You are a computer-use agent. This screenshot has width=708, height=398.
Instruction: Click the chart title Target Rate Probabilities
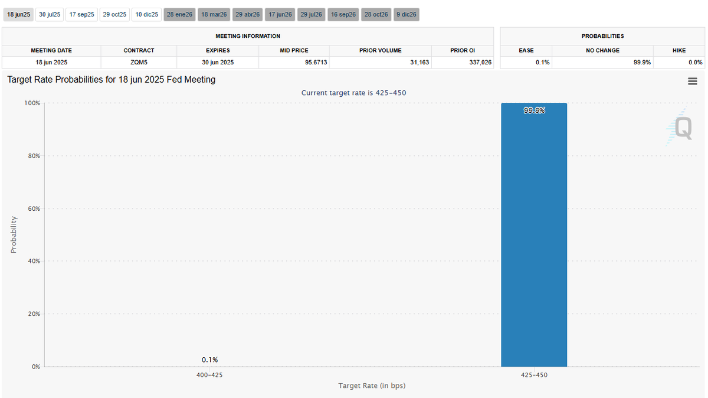tap(112, 80)
